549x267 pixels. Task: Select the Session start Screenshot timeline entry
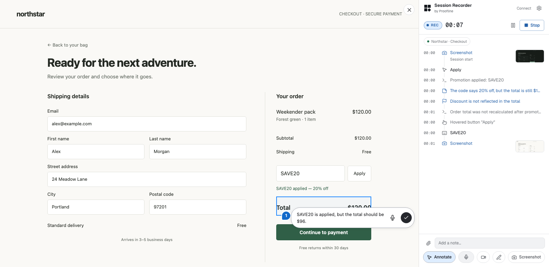click(461, 53)
